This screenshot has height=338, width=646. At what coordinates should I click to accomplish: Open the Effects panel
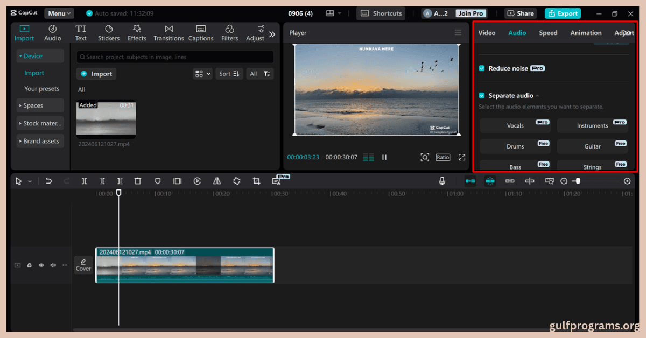[137, 33]
